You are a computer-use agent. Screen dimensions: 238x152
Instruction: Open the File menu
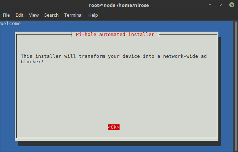coord(6,15)
